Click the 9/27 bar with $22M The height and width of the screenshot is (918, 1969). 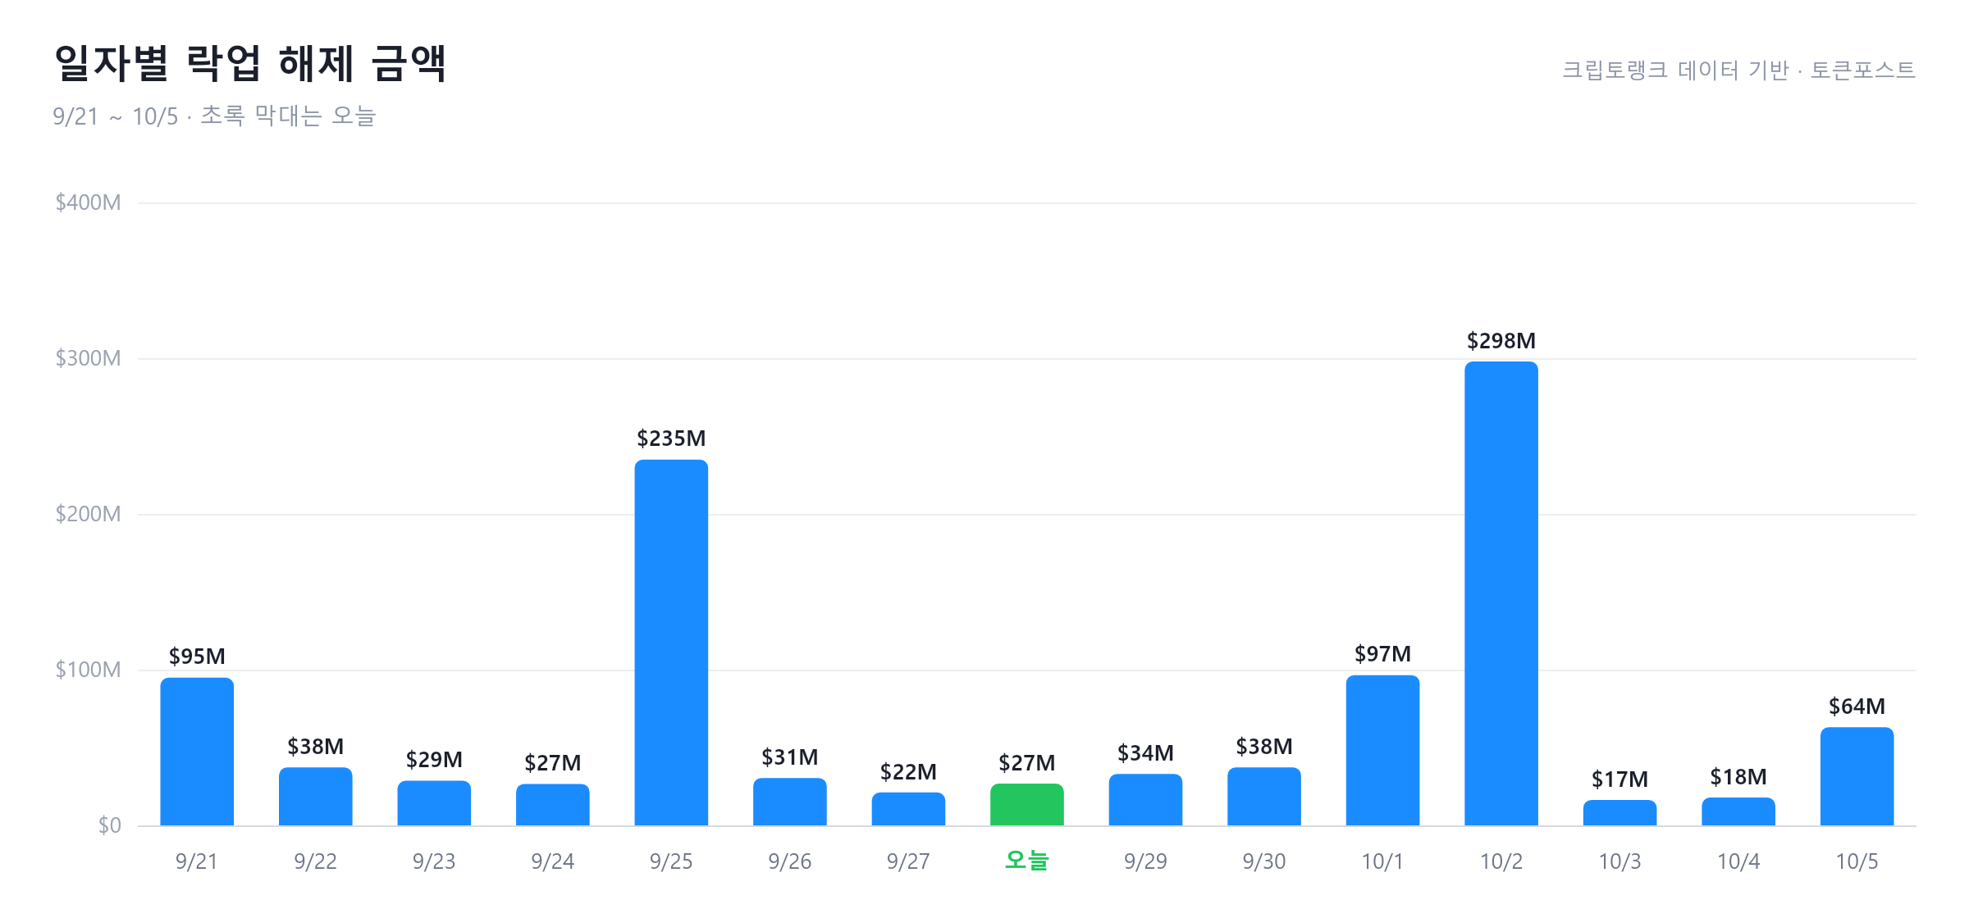[x=908, y=808]
